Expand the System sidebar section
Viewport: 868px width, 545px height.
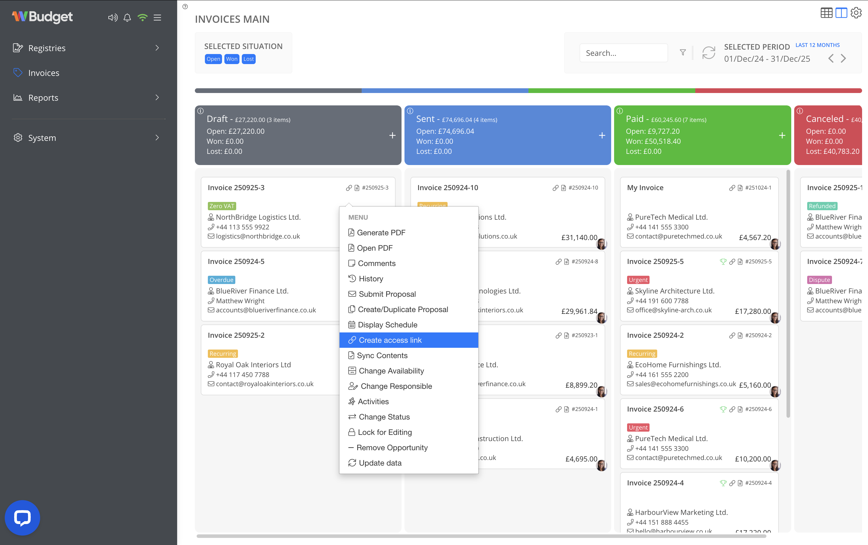point(157,137)
